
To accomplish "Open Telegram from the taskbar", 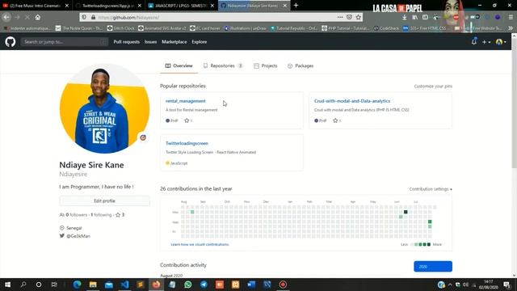I will [x=204, y=285].
